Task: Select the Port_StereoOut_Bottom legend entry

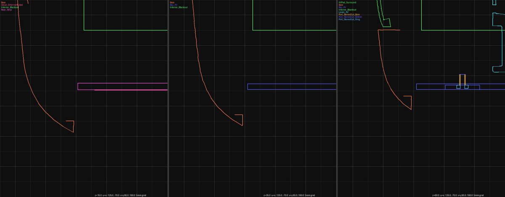Action: point(350,17)
